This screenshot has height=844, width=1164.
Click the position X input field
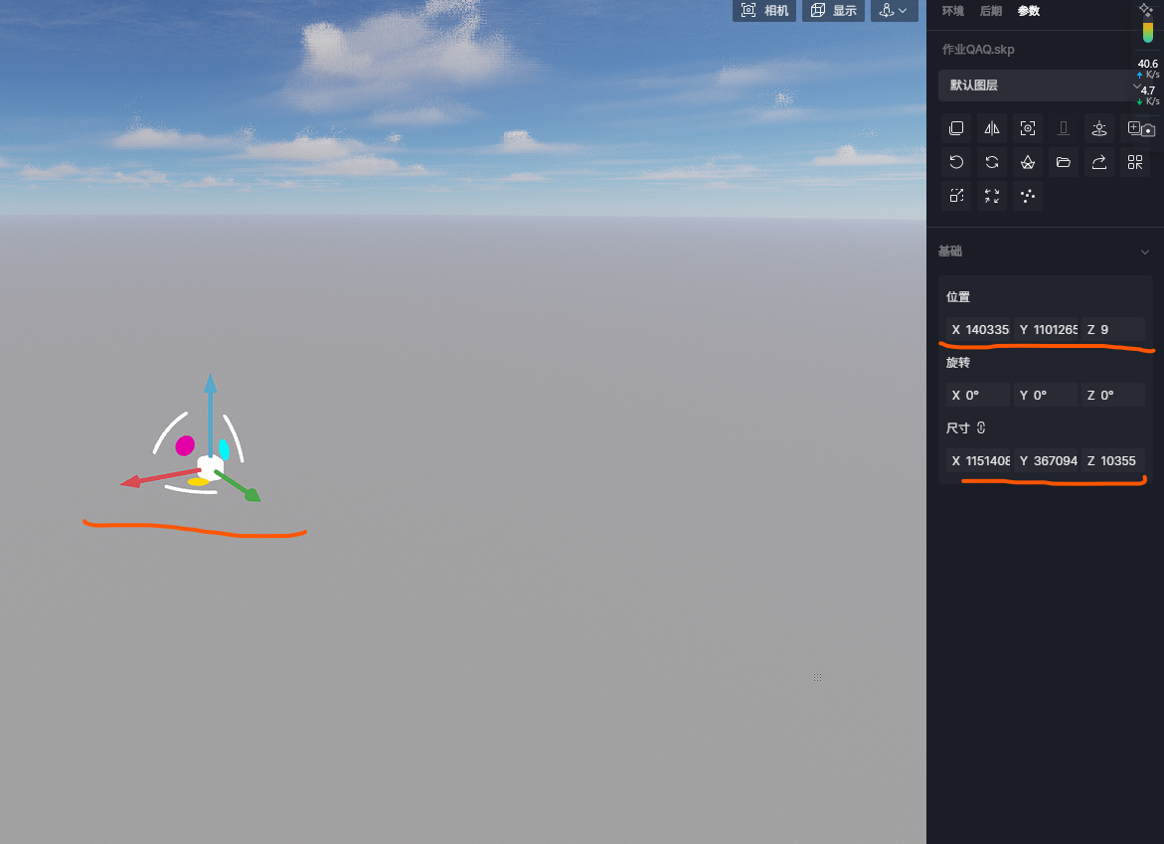pyautogui.click(x=978, y=330)
